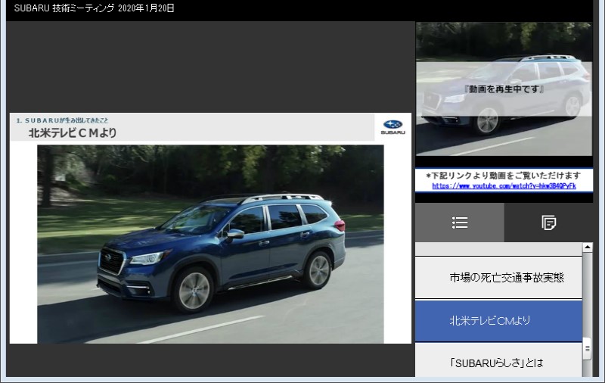Click the slide list scrollbar thumb
The width and height of the screenshot is (605, 383).
[x=588, y=349]
